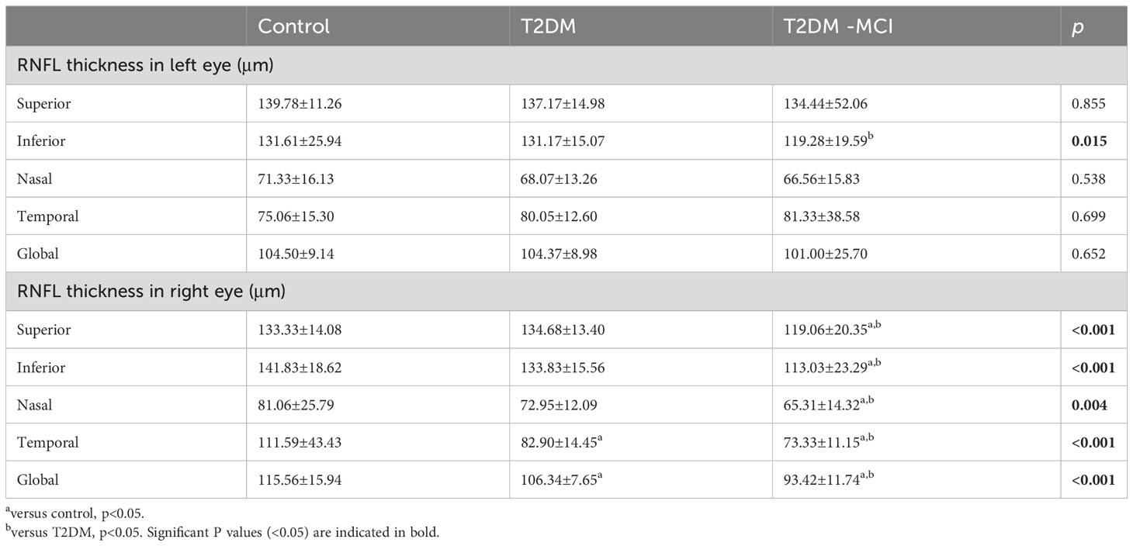
Task: Select the left eye Nasal control value 71.33±16.13
Action: 295,179
